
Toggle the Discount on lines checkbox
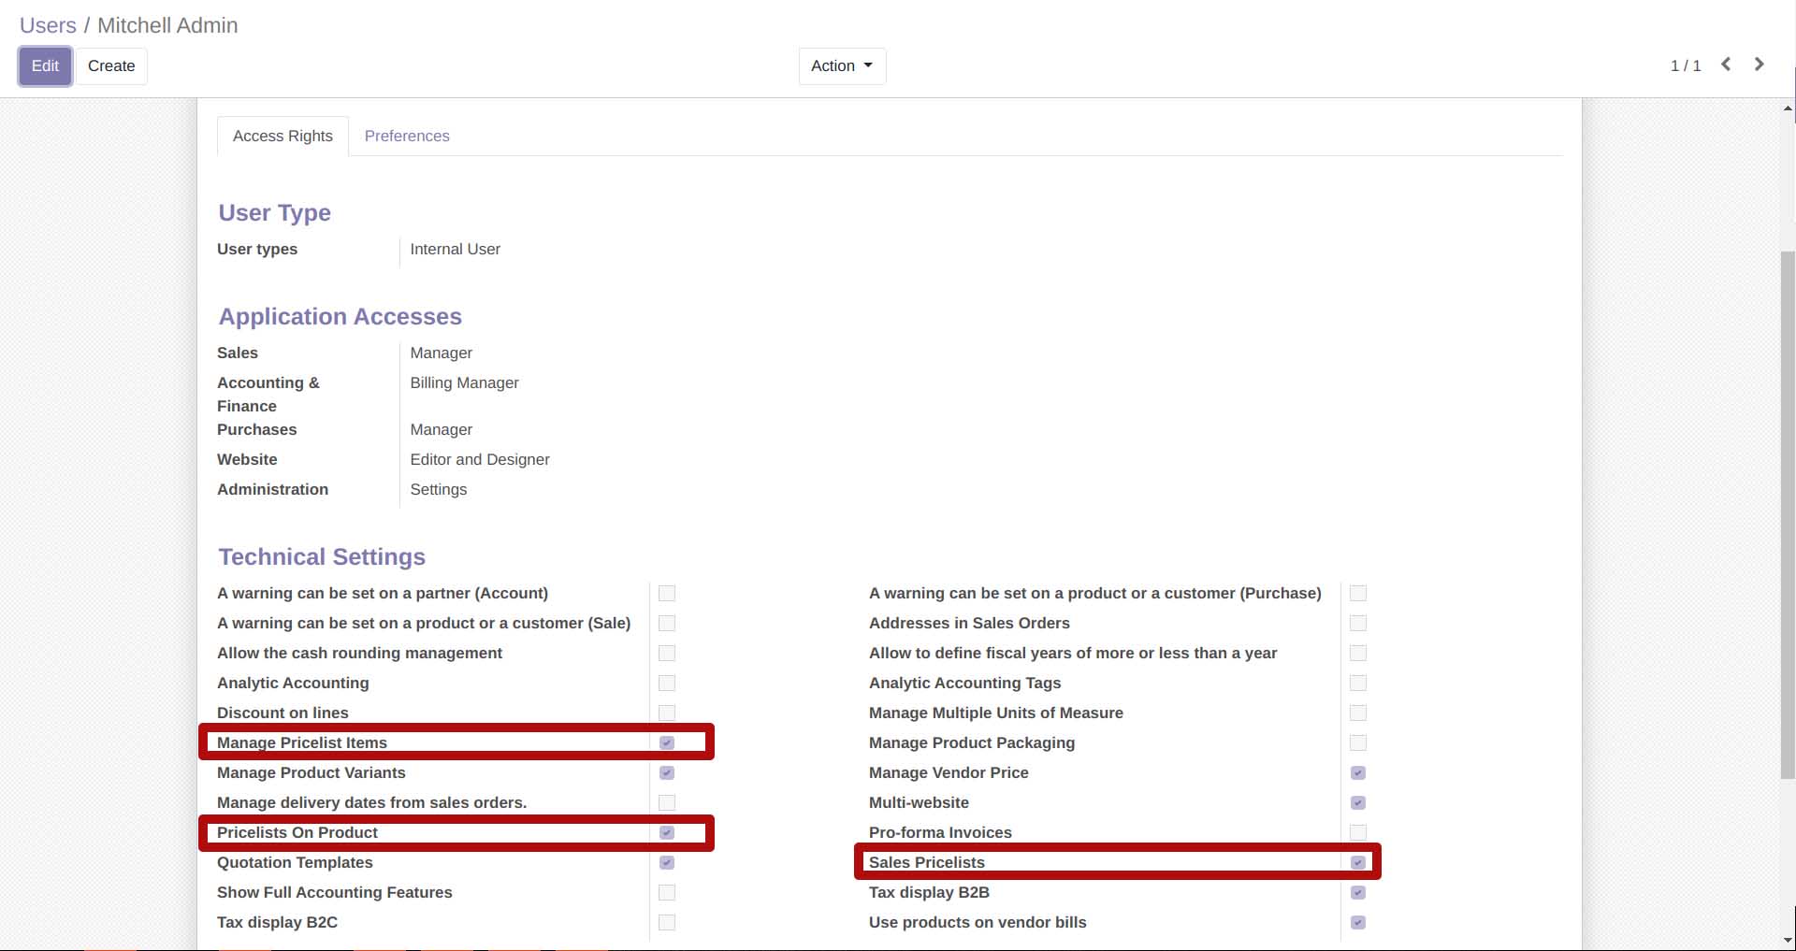point(667,713)
